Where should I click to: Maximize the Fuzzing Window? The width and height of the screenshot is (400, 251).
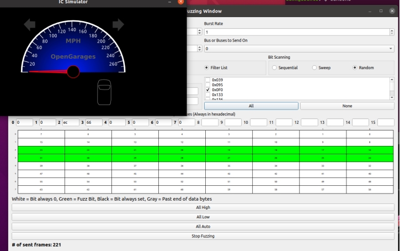381,11
